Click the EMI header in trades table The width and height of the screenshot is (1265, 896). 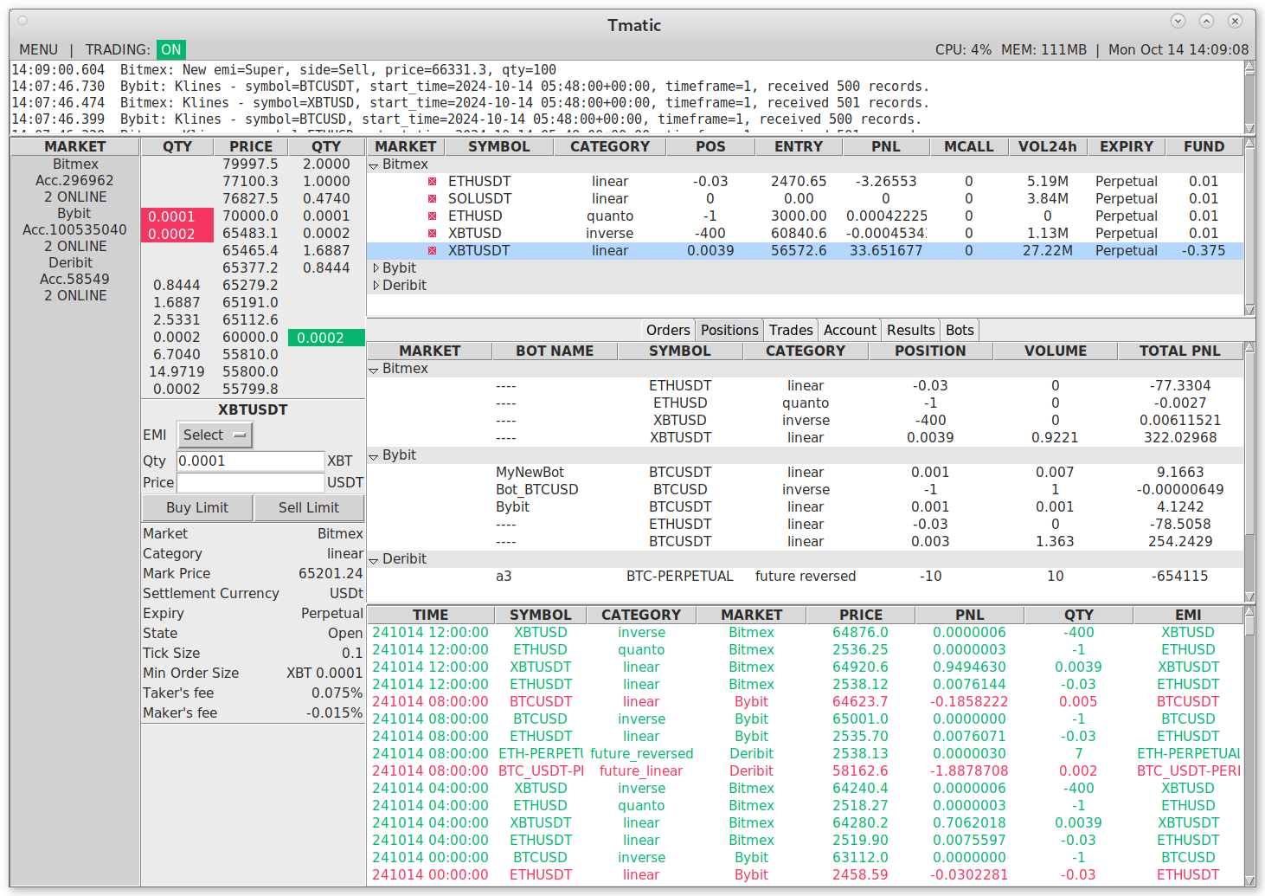coord(1188,616)
